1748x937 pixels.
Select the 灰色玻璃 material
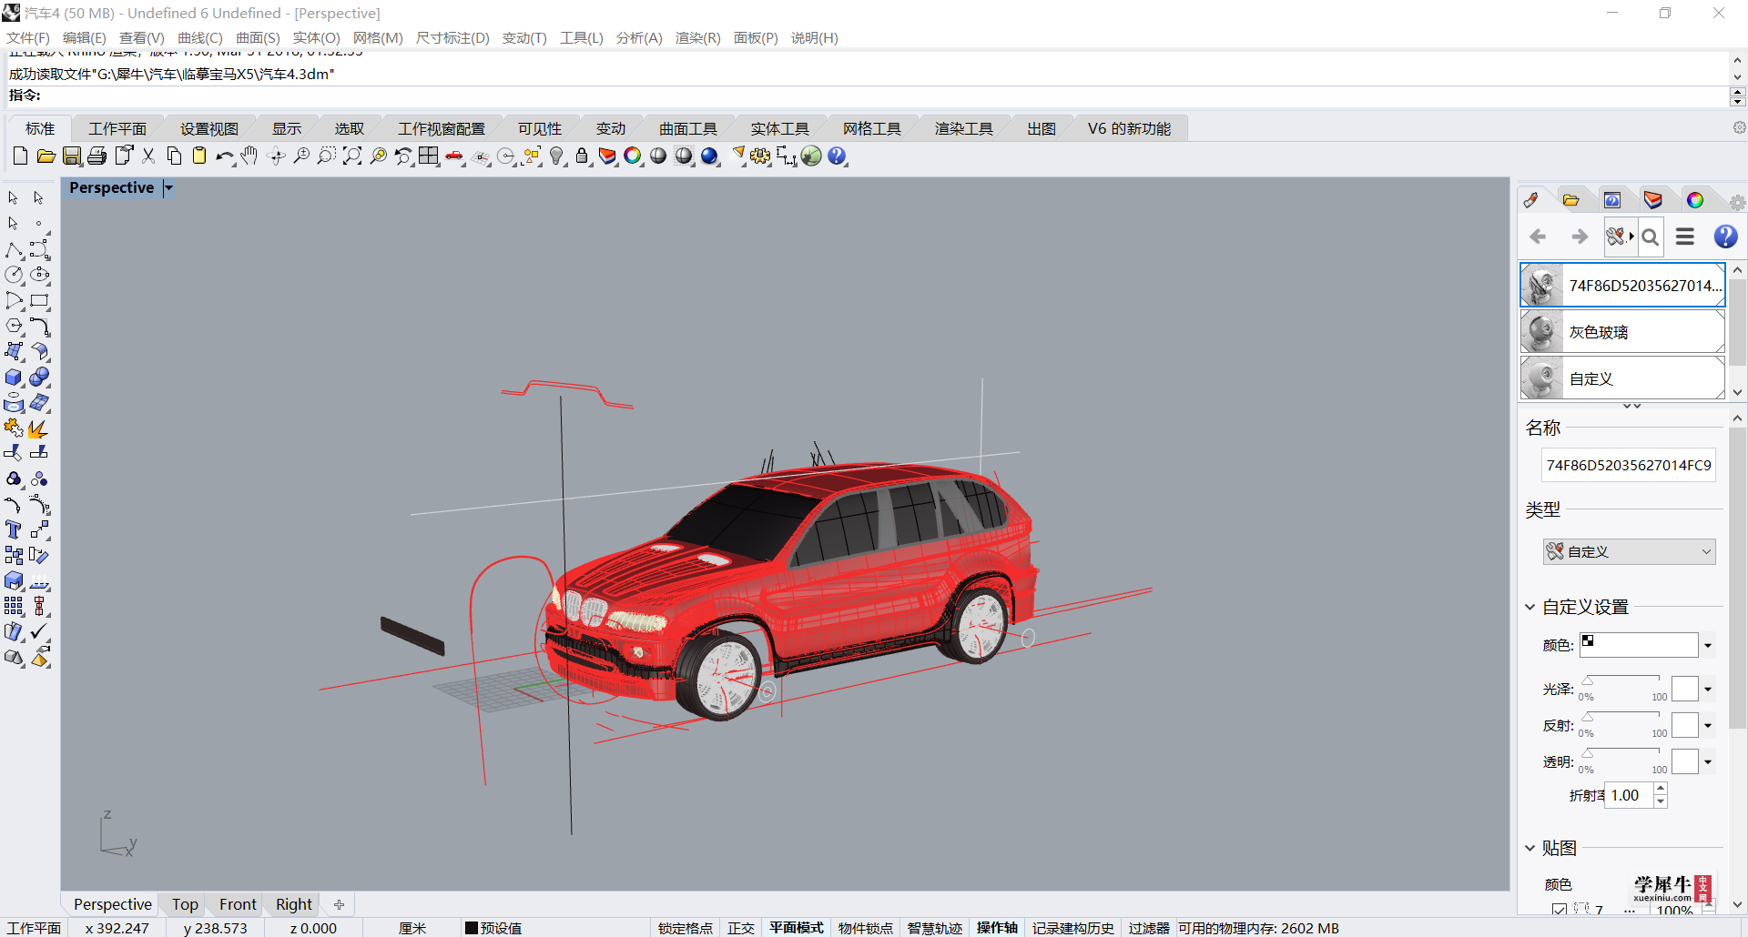pyautogui.click(x=1622, y=332)
